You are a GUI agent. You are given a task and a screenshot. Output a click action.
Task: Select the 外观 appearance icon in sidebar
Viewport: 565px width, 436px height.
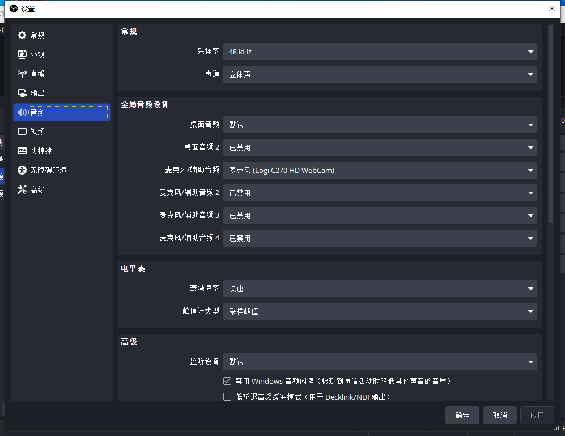[x=22, y=54]
